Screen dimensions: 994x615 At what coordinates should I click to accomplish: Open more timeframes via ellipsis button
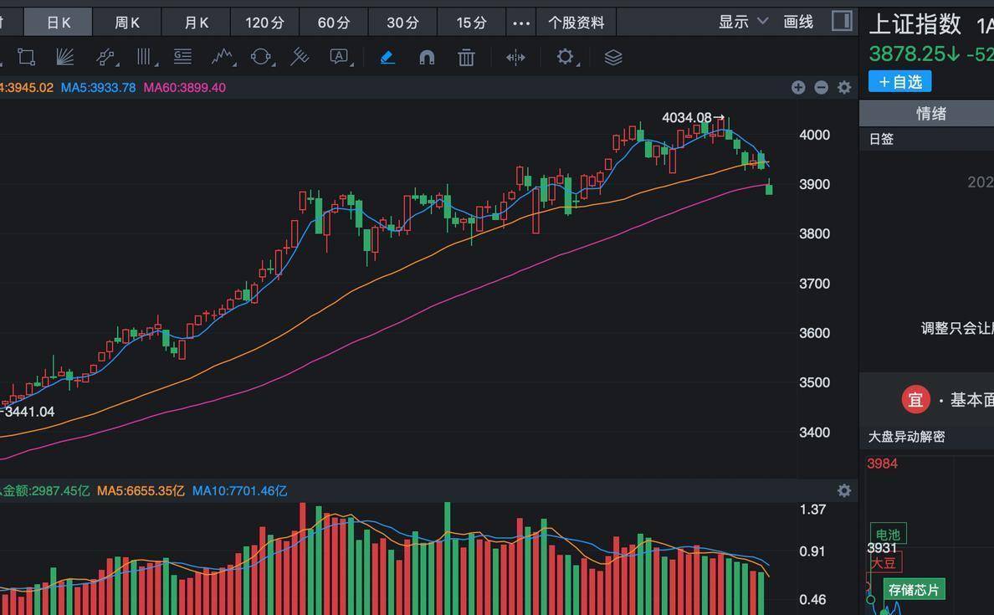pyautogui.click(x=520, y=23)
